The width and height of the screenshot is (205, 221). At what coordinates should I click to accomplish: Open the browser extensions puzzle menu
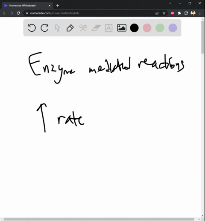pos(179,13)
